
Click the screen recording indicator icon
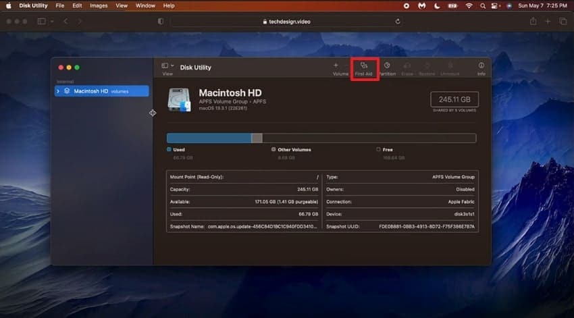[407, 6]
